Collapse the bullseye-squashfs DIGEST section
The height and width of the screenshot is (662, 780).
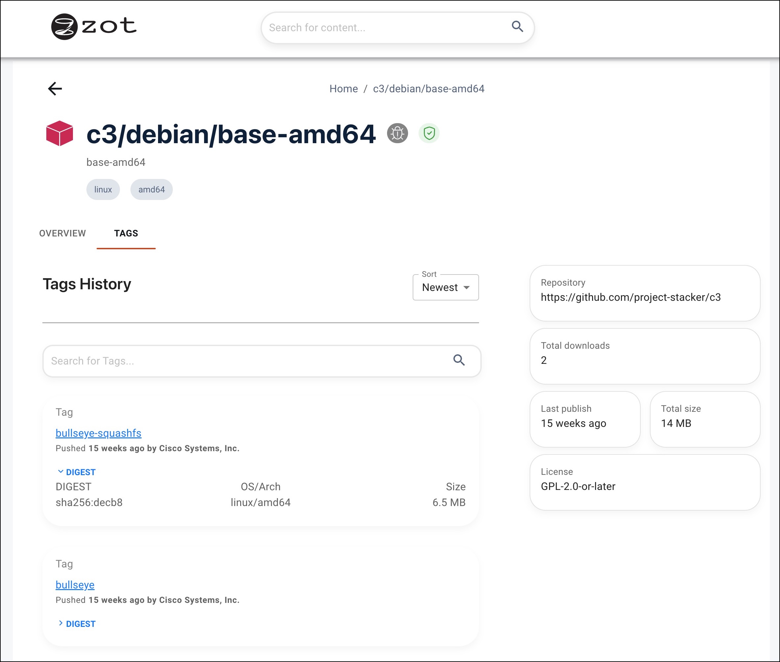pos(77,472)
